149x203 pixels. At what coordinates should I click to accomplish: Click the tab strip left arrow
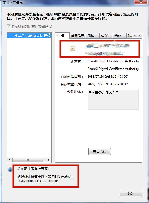pos(135,35)
